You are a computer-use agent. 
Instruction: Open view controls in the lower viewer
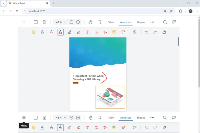pyautogui.click(x=44, y=117)
